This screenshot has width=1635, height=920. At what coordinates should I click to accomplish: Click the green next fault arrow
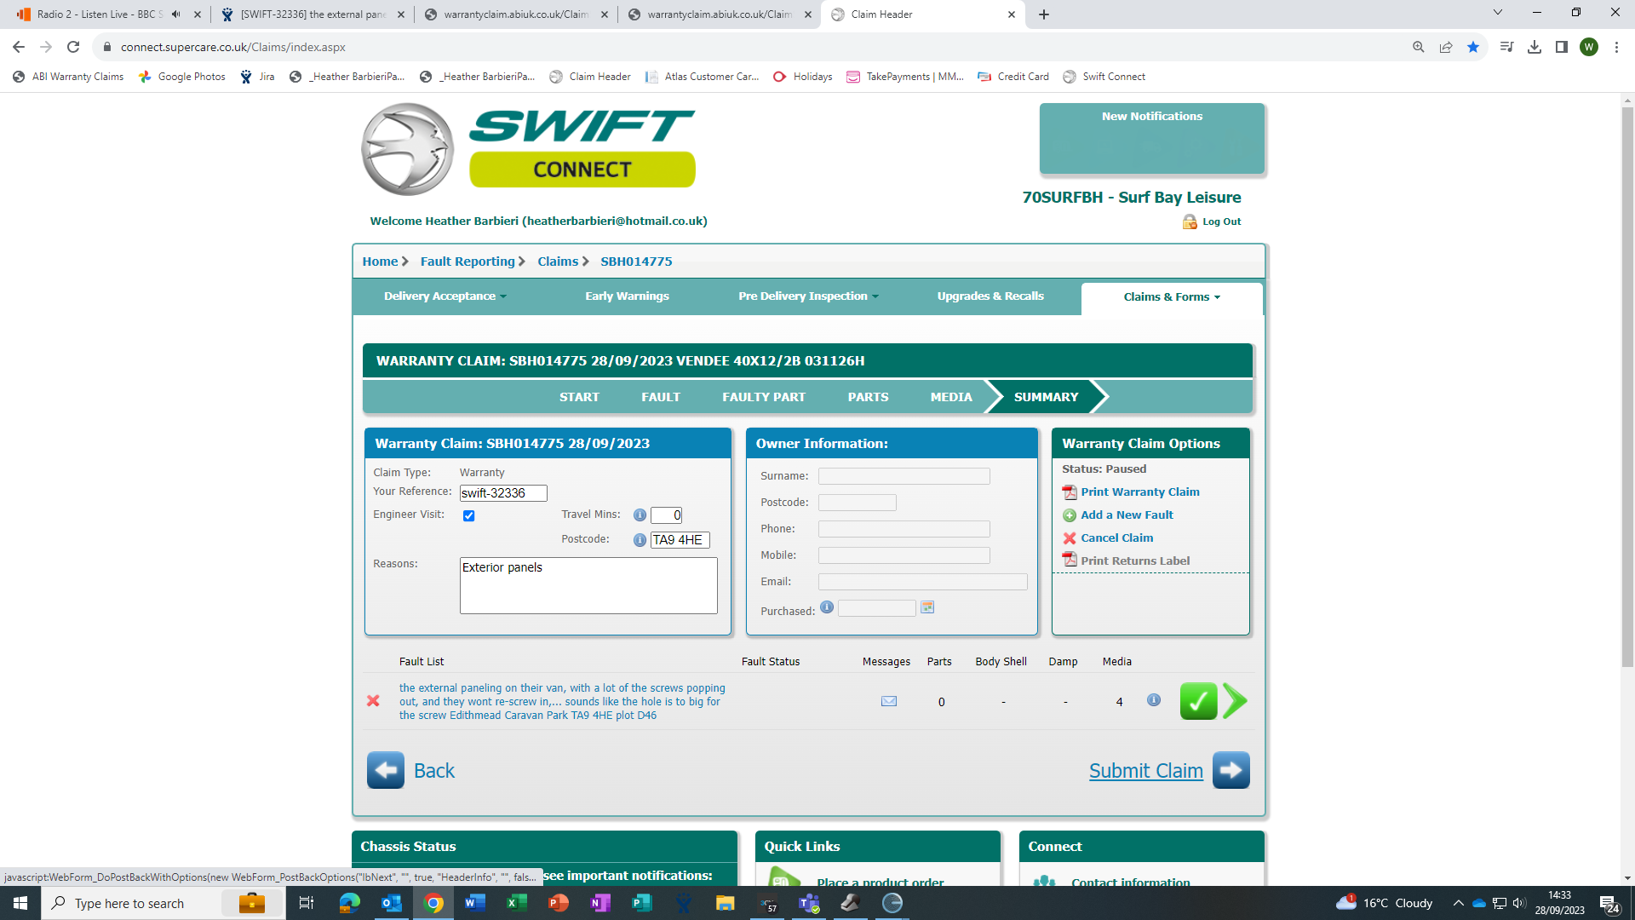pos(1236,702)
